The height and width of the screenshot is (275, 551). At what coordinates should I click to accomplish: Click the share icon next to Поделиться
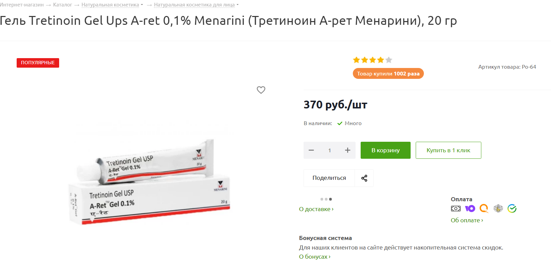364,178
